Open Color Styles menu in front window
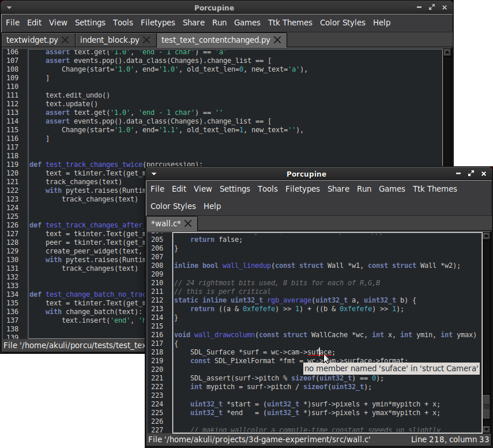The image size is (493, 448). pyautogui.click(x=173, y=206)
